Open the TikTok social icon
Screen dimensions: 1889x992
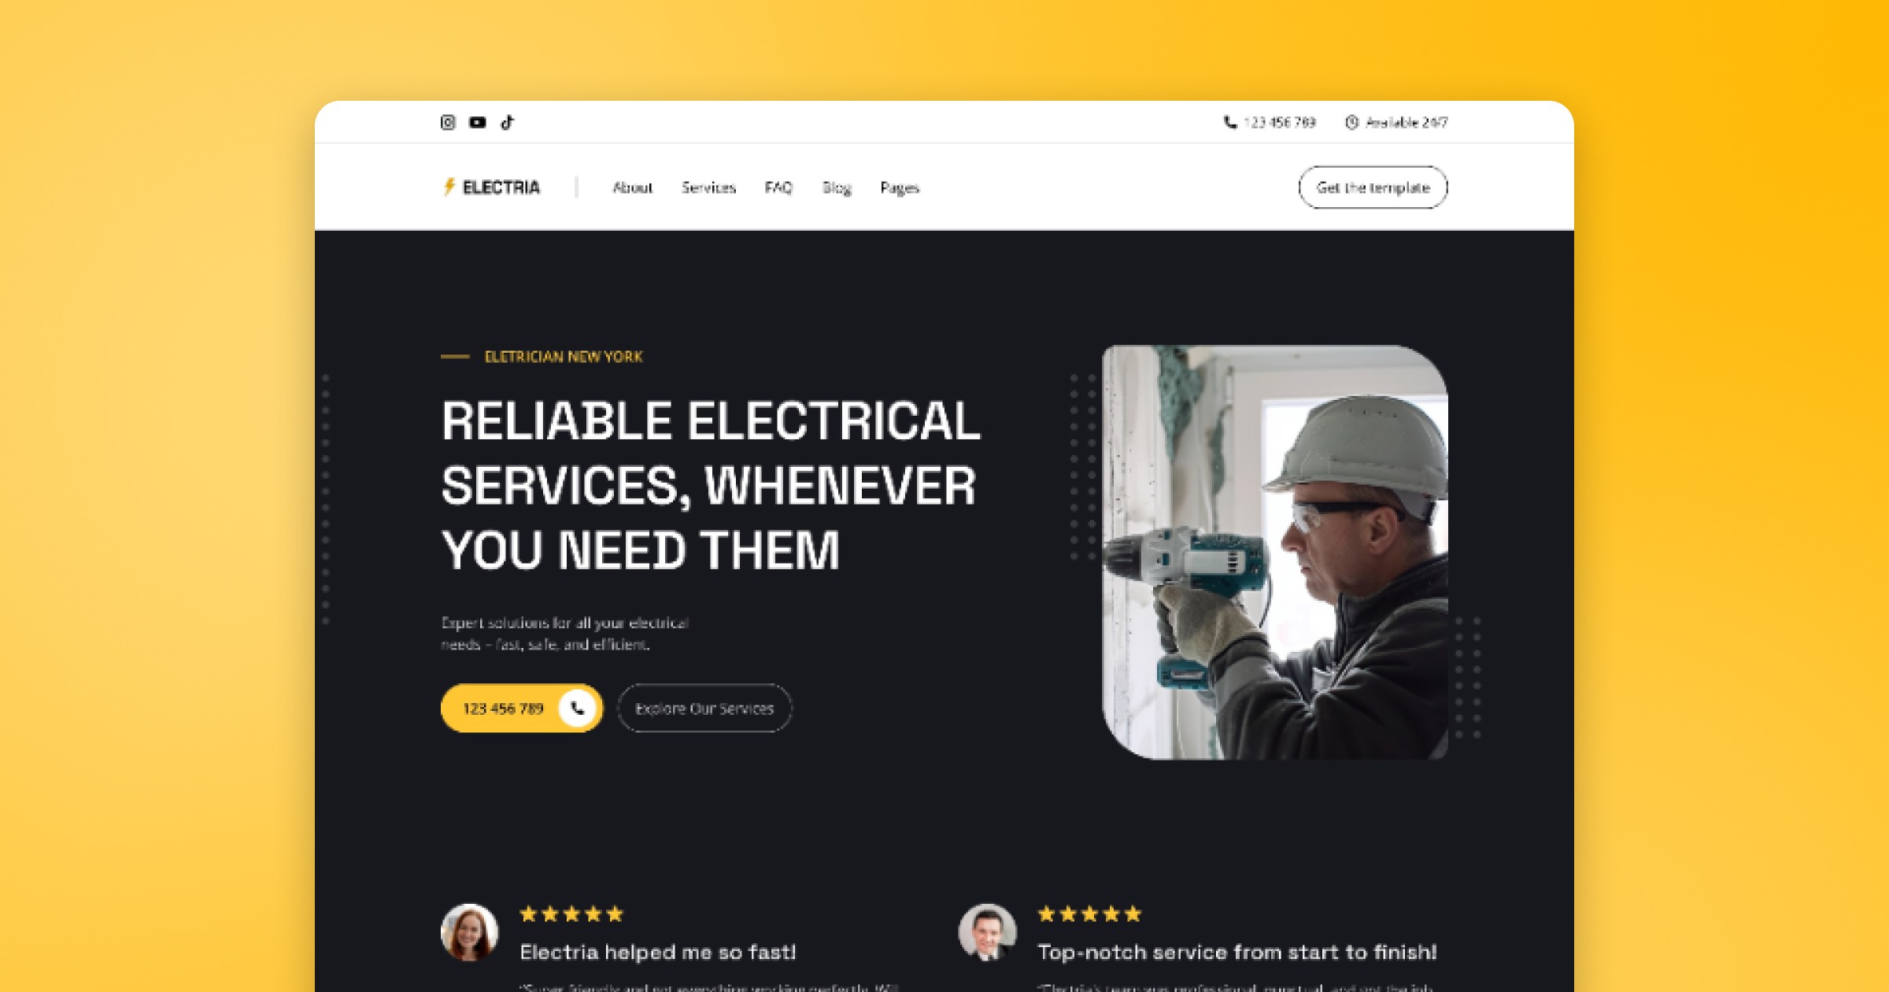tap(508, 122)
